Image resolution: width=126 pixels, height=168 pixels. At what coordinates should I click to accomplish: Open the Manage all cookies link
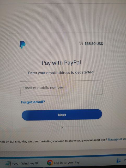117,139
